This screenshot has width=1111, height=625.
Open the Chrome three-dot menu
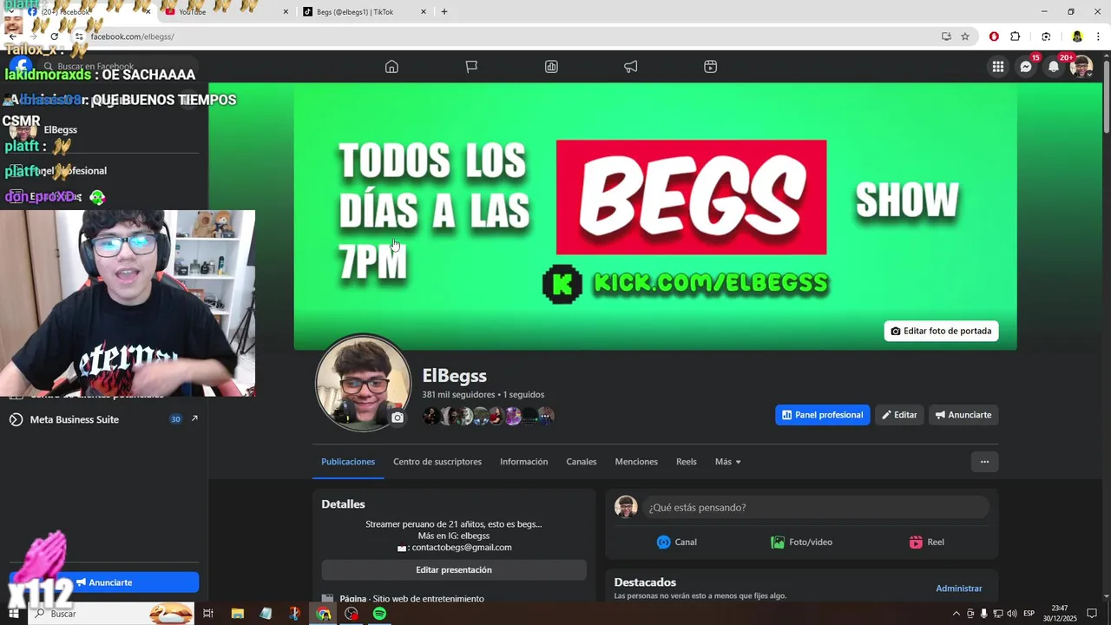click(x=1099, y=36)
